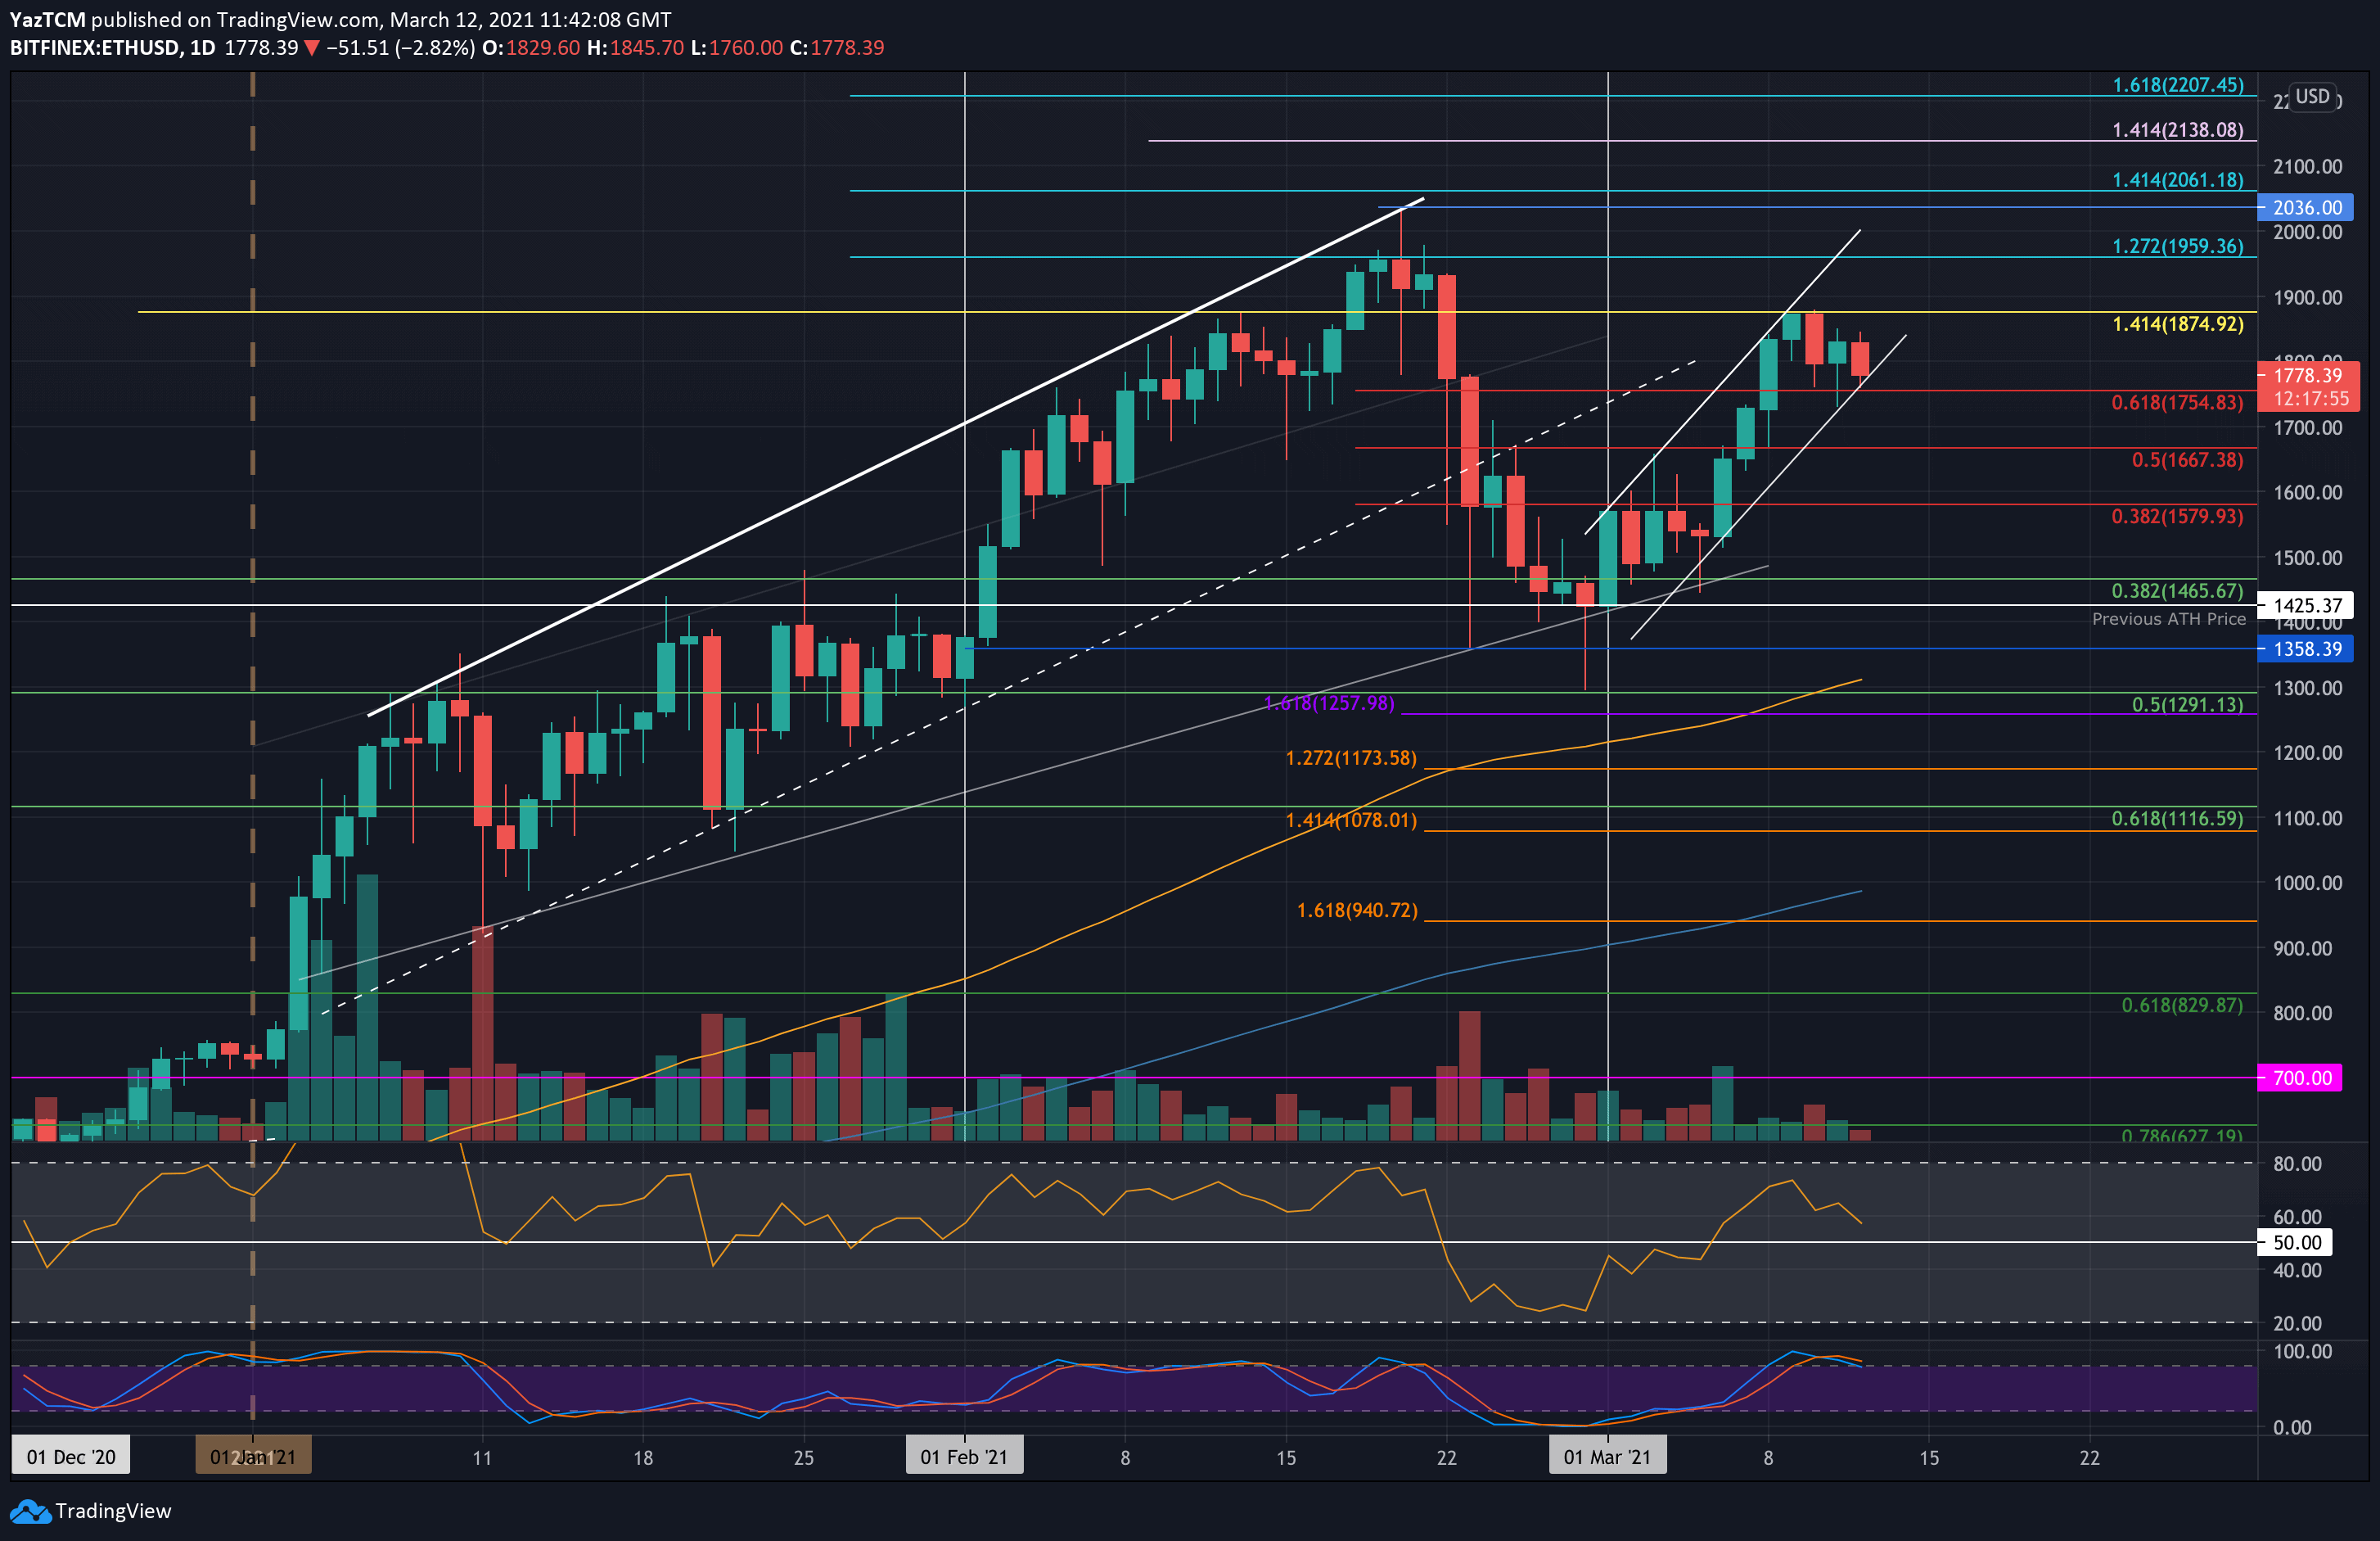Screen dimensions: 2380x1541
Task: Click the red 0.5(1667.38) label
Action: tap(2187, 460)
